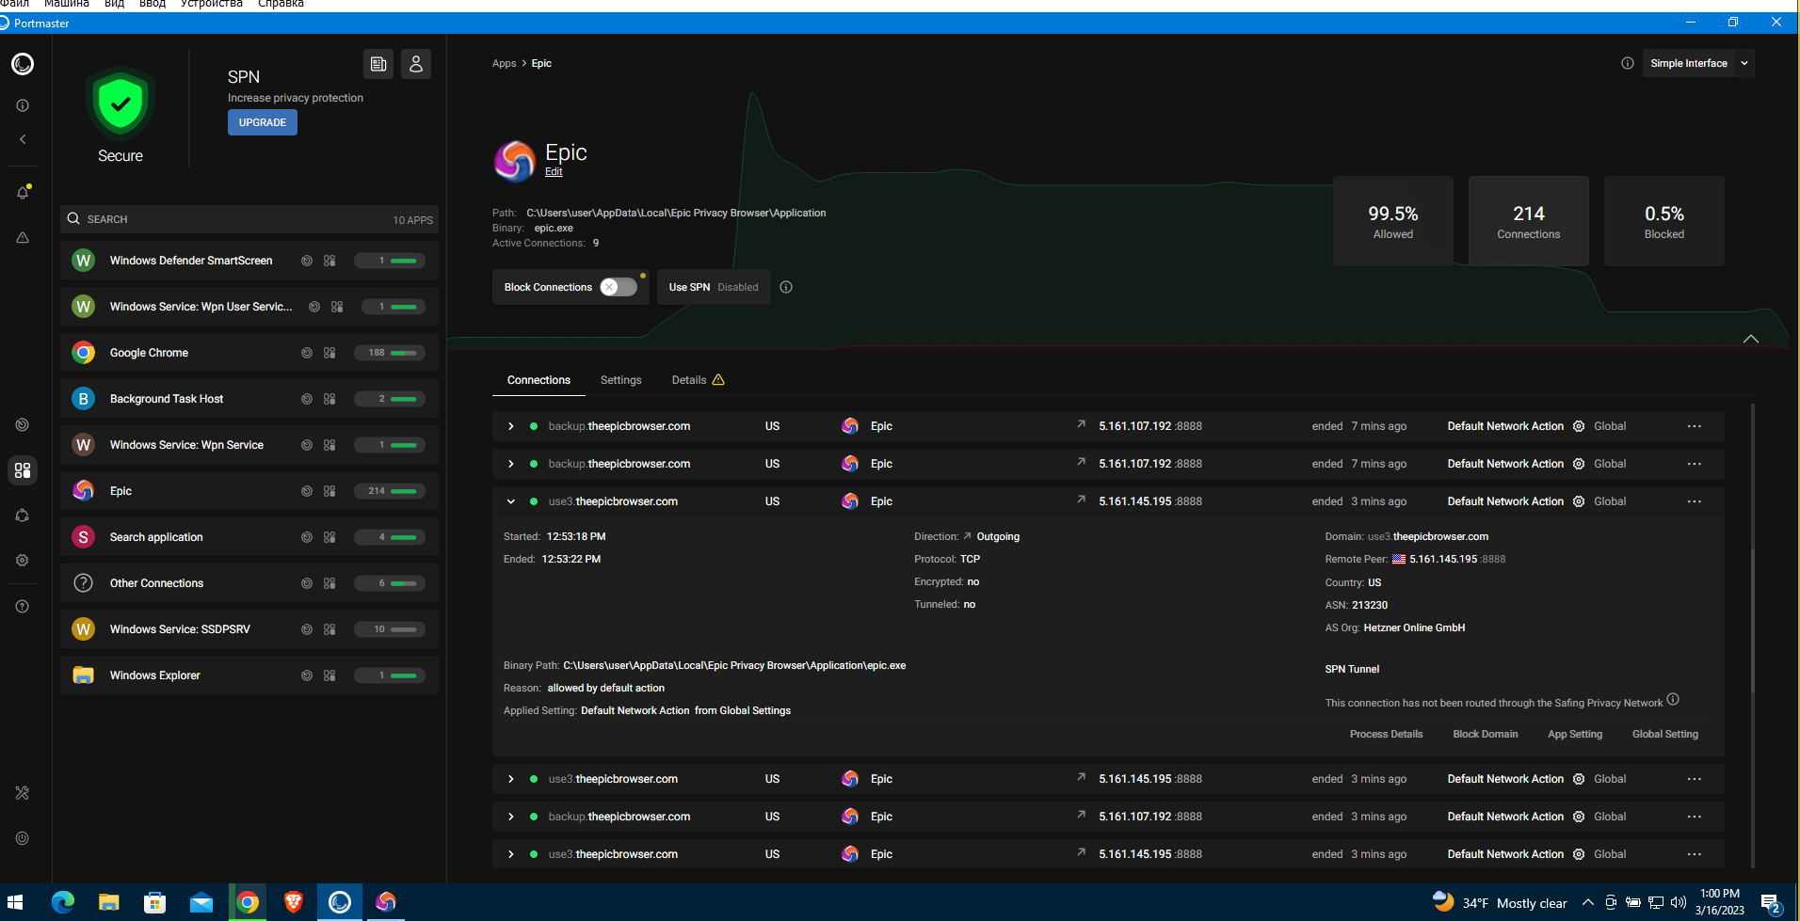
Task: Click the connection bar on the Google Chrome row
Action: click(x=390, y=353)
